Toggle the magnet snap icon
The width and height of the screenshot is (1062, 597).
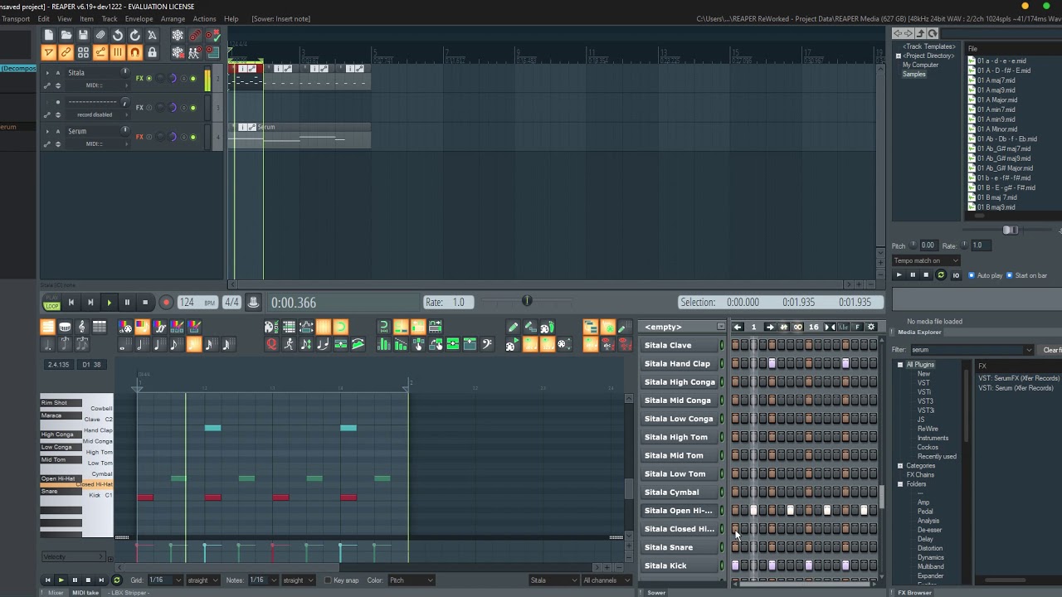point(135,52)
